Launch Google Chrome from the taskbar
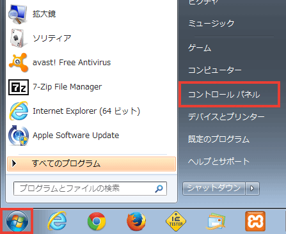The height and width of the screenshot is (234, 286). [97, 221]
